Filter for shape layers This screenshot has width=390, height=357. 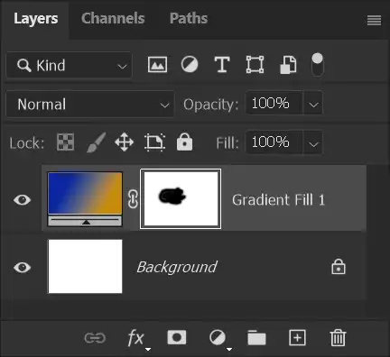(255, 65)
